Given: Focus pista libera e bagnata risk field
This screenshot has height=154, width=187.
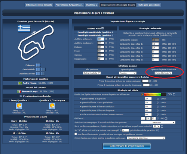Looking at the screenshot, I should [x=148, y=110].
